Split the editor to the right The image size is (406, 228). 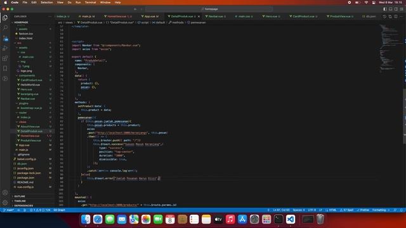[x=396, y=16]
